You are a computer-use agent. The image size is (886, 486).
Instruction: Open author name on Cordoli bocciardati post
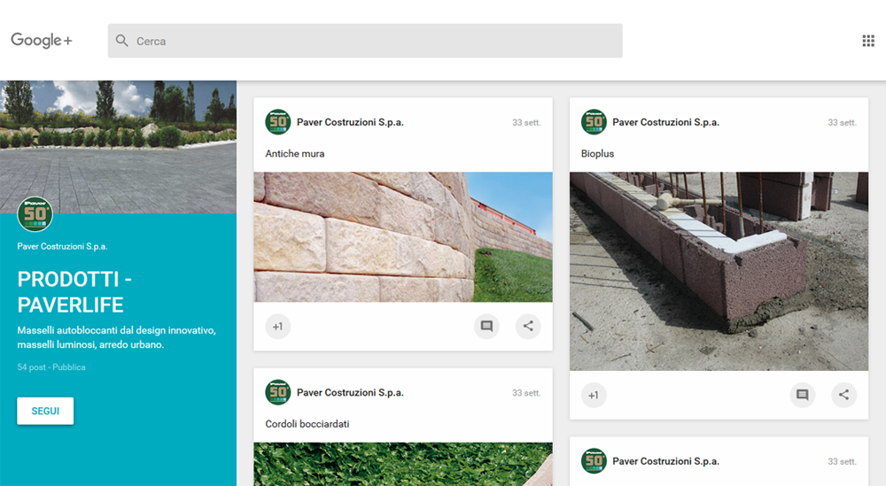(350, 392)
